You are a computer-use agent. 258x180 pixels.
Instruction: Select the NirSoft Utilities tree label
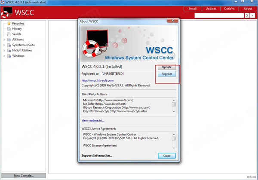(x=22, y=50)
